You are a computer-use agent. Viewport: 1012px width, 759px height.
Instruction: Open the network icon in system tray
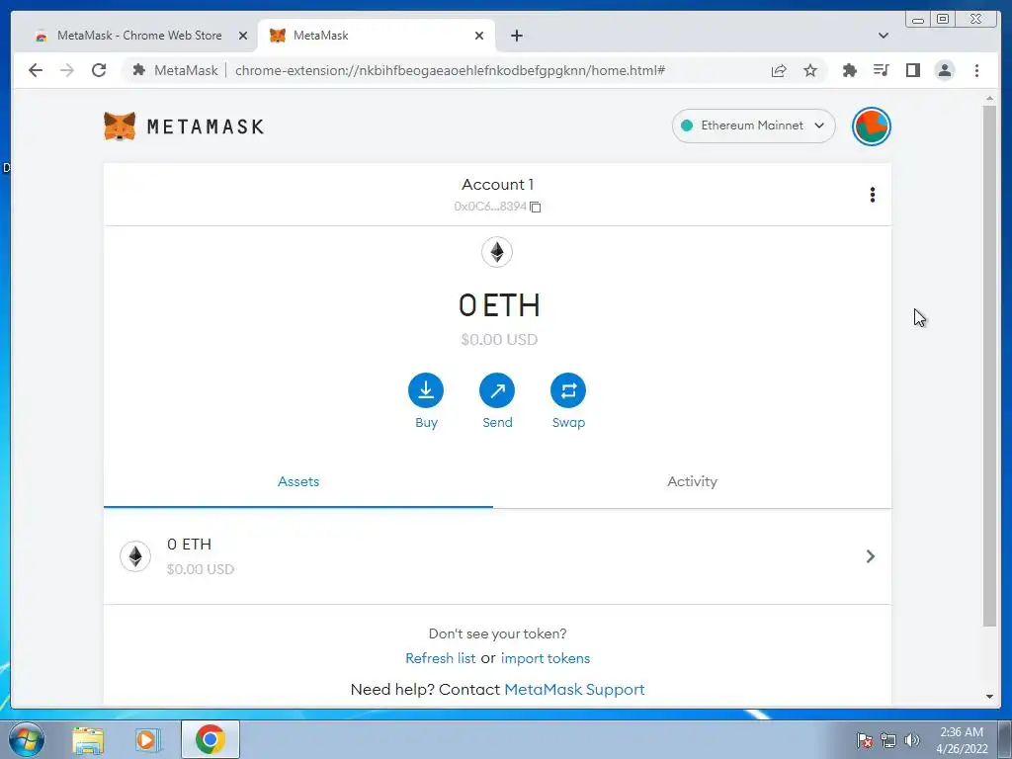(888, 740)
